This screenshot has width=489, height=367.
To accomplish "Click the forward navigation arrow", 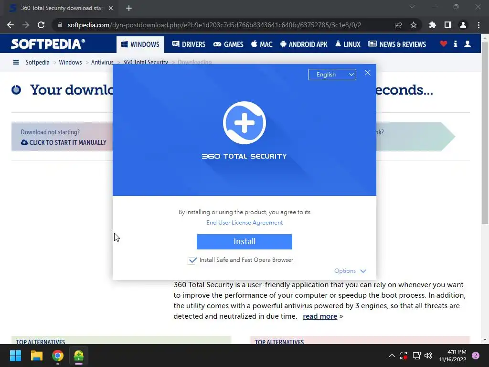I will 26,25.
